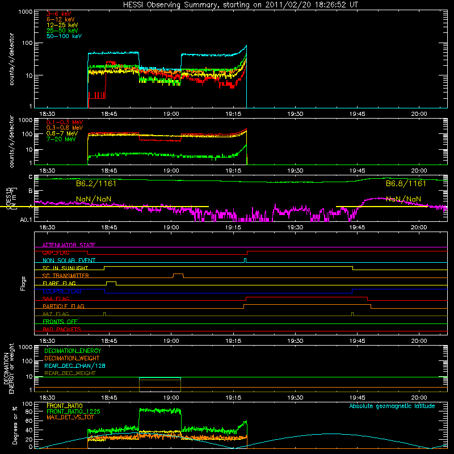454x454 pixels.
Task: Click the green FRONTS_OFF label
Action: 60,321
